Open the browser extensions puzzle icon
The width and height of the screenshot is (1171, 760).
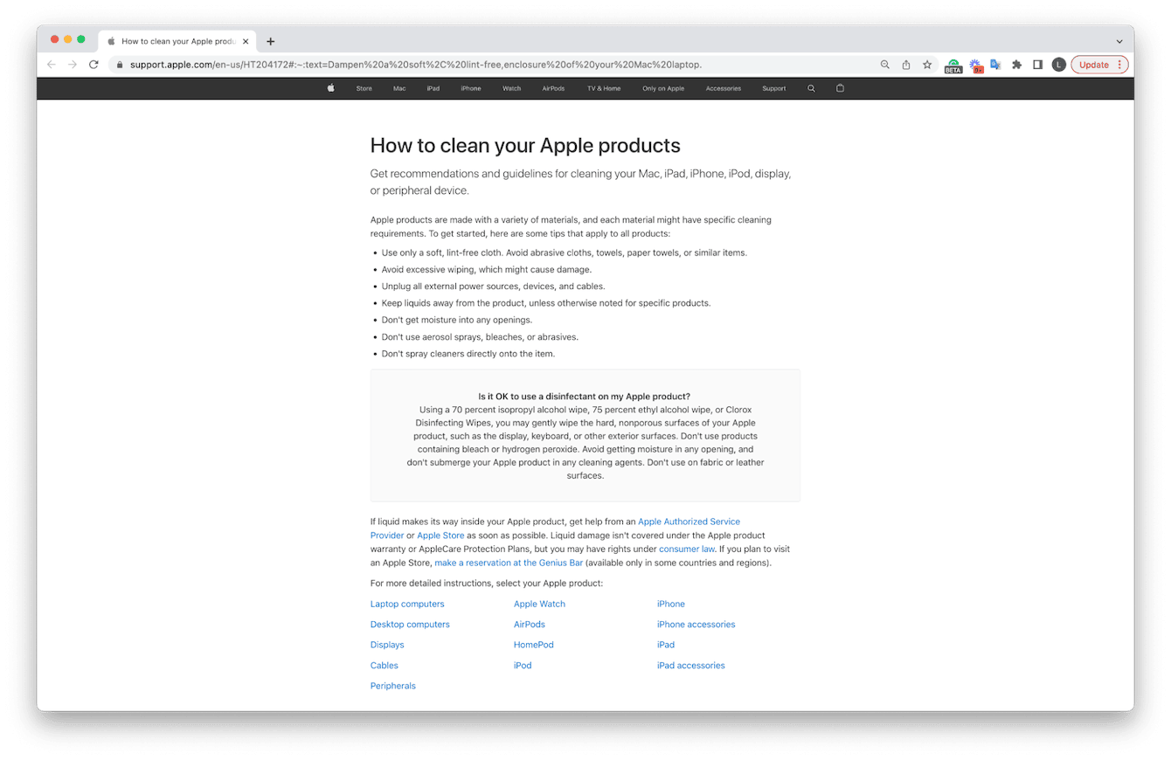[1016, 64]
